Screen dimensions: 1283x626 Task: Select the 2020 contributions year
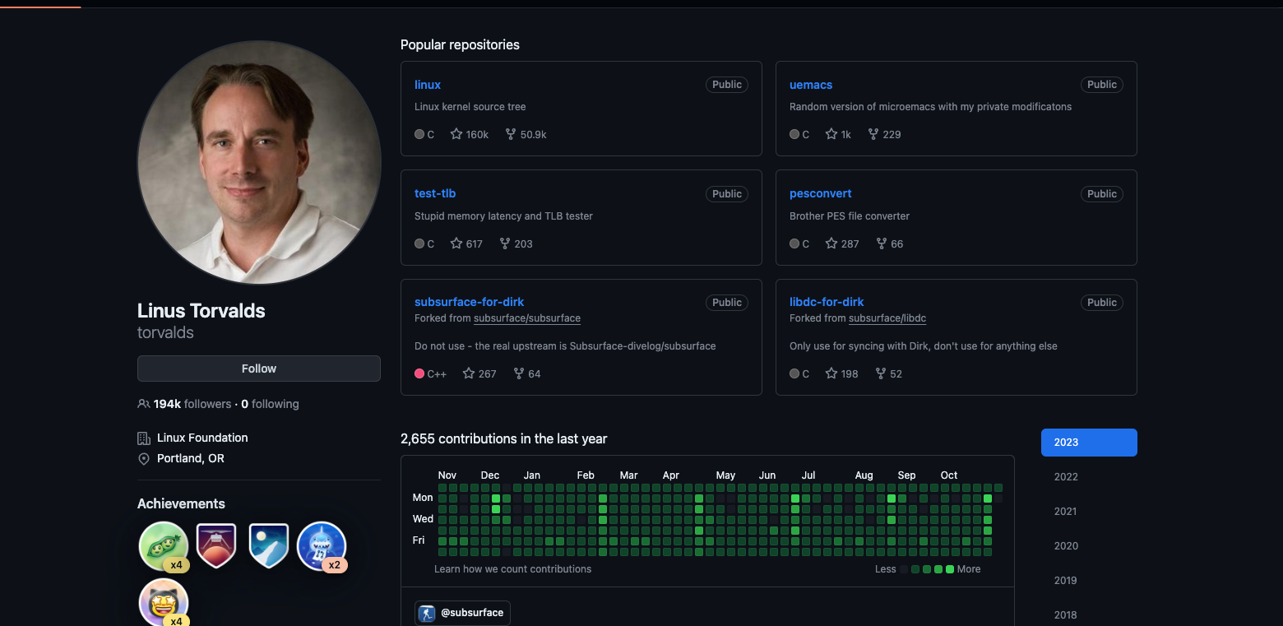tap(1066, 546)
